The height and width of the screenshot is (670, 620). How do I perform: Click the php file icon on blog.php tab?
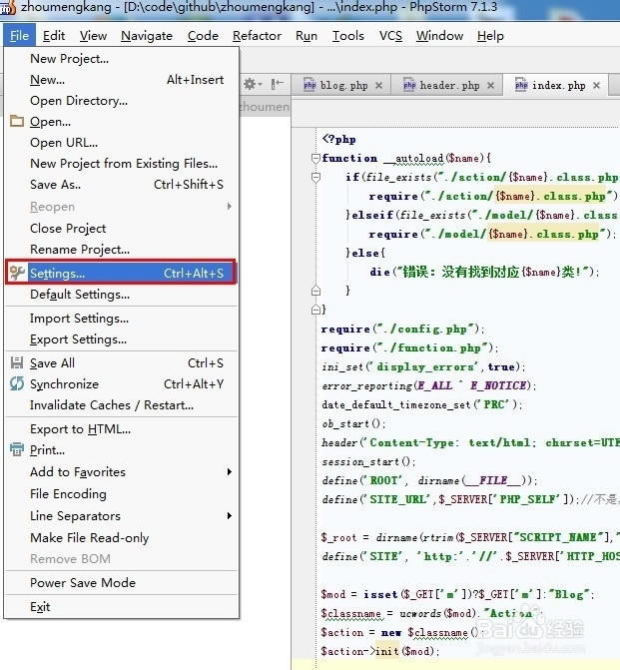coord(310,85)
